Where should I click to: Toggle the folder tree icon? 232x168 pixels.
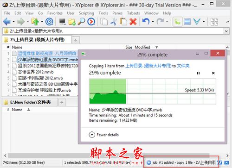pyautogui.click(x=177, y=22)
